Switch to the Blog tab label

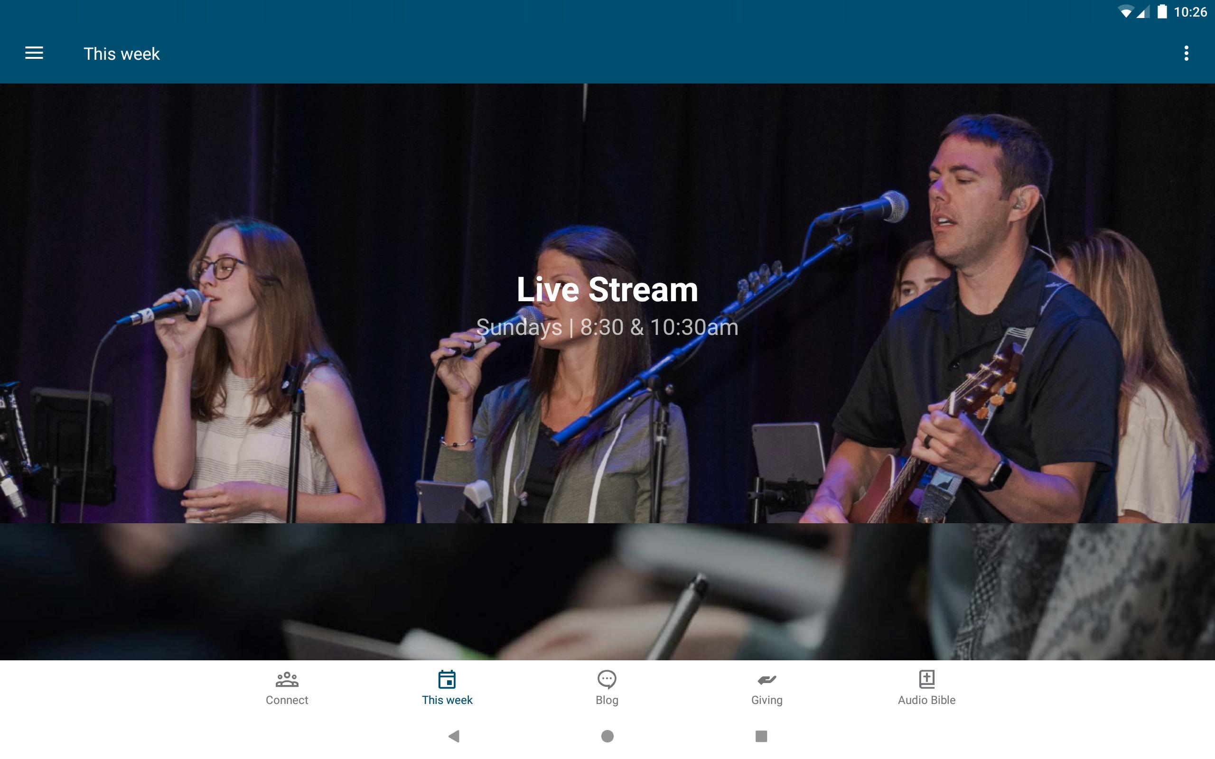click(607, 700)
